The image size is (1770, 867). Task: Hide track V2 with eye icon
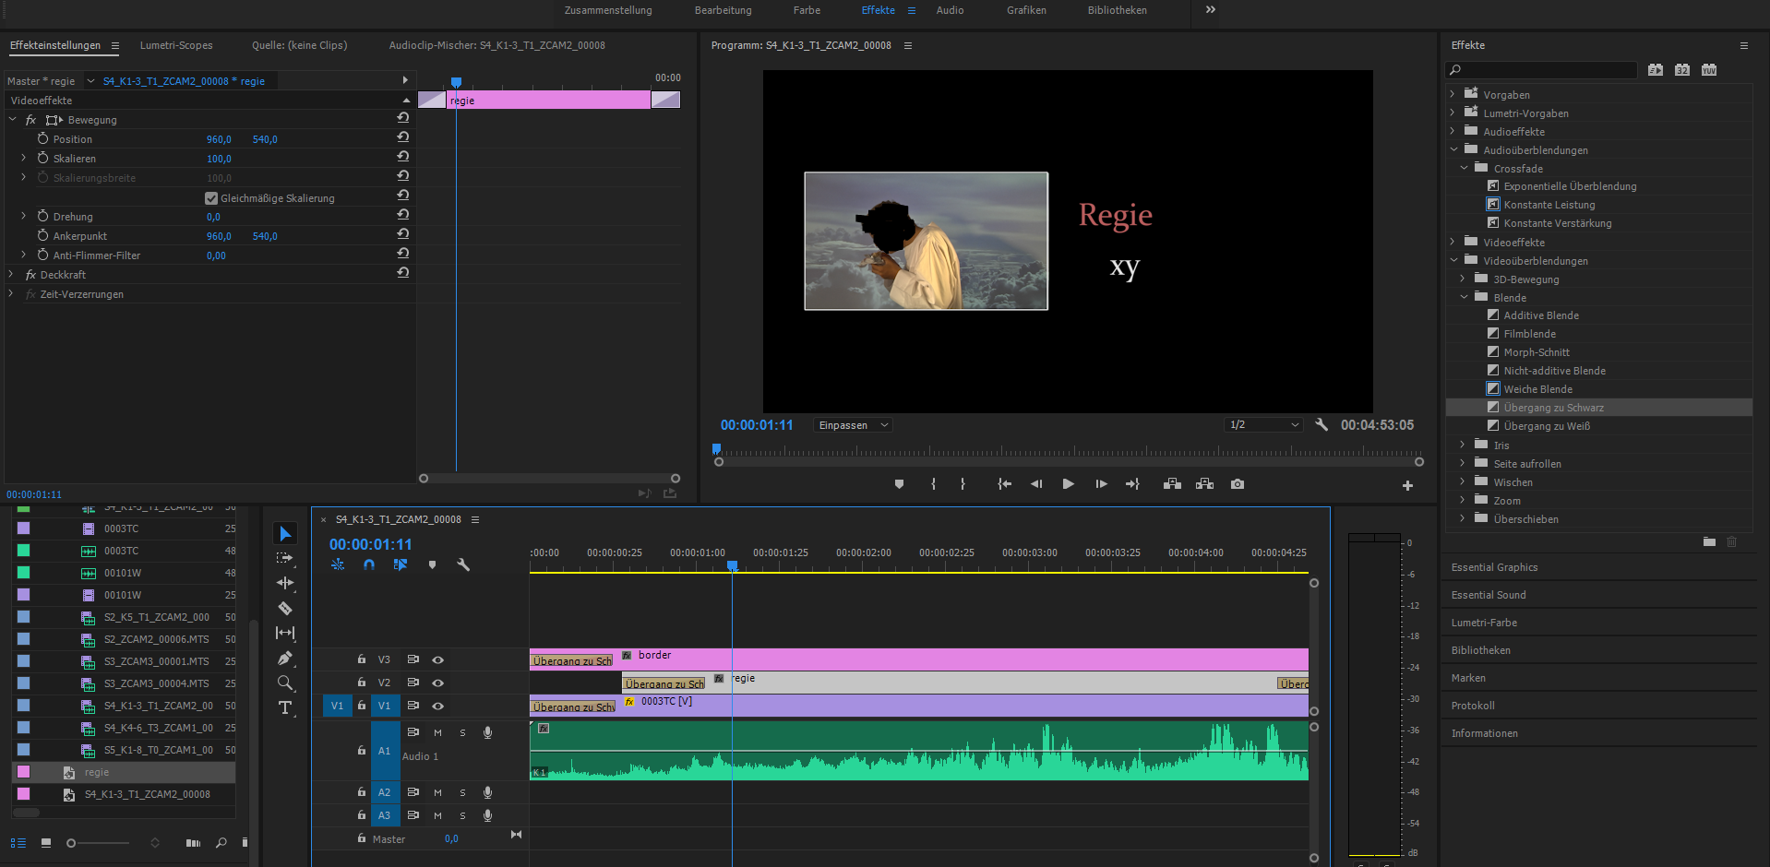pyautogui.click(x=438, y=683)
